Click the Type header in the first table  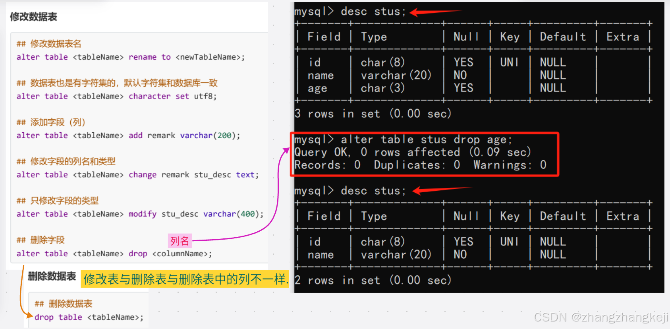pyautogui.click(x=374, y=37)
